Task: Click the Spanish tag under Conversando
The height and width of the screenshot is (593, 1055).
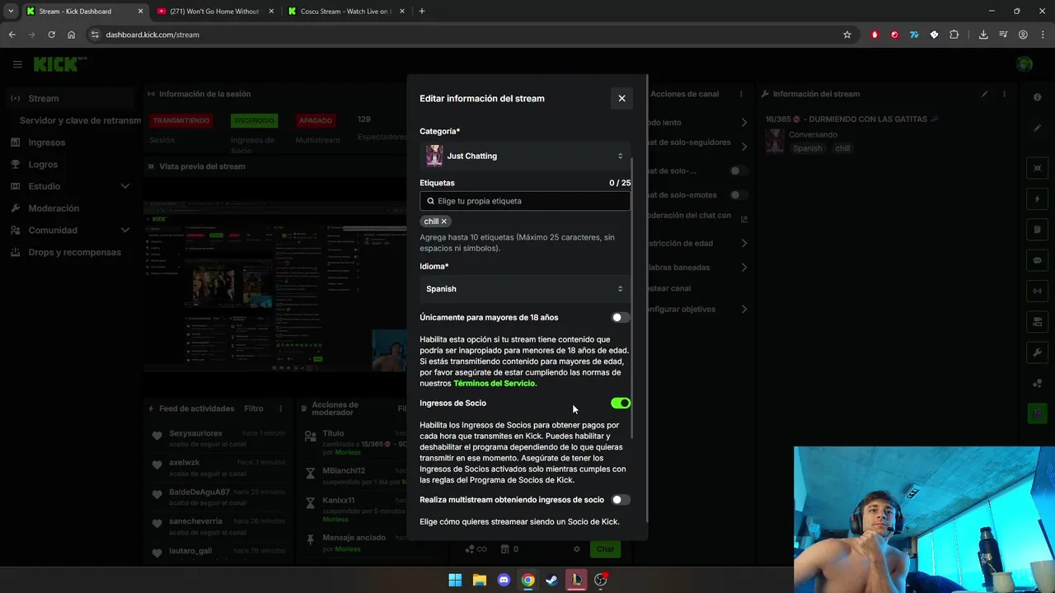Action: pos(808,148)
